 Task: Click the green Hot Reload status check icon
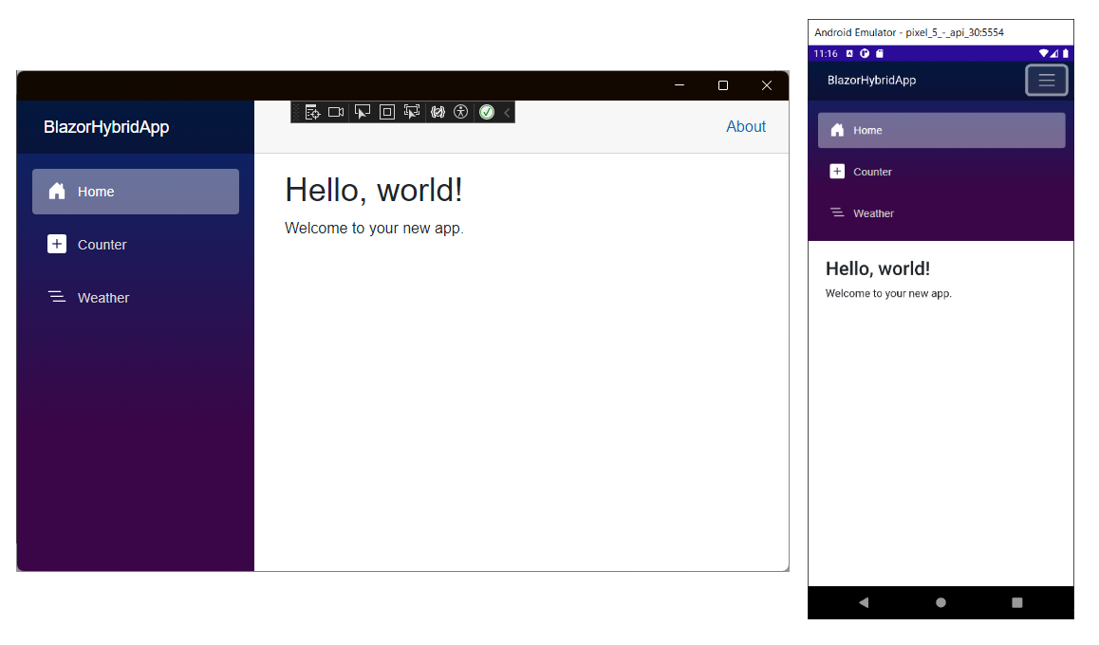coord(486,111)
